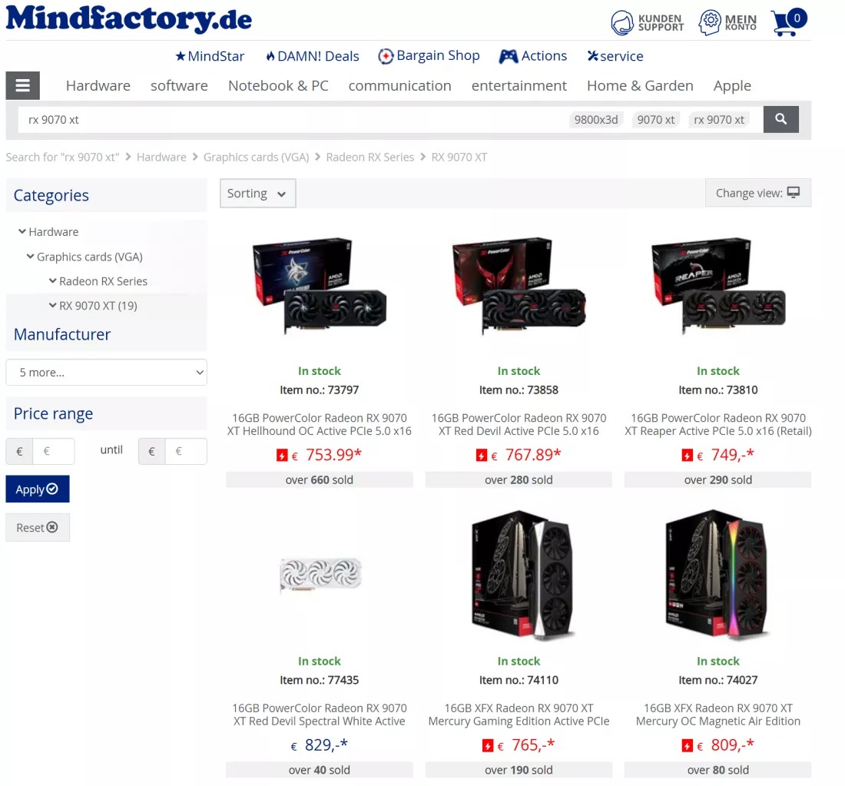The height and width of the screenshot is (786, 845).
Task: Open the Notebook & PC menu
Action: click(x=278, y=86)
